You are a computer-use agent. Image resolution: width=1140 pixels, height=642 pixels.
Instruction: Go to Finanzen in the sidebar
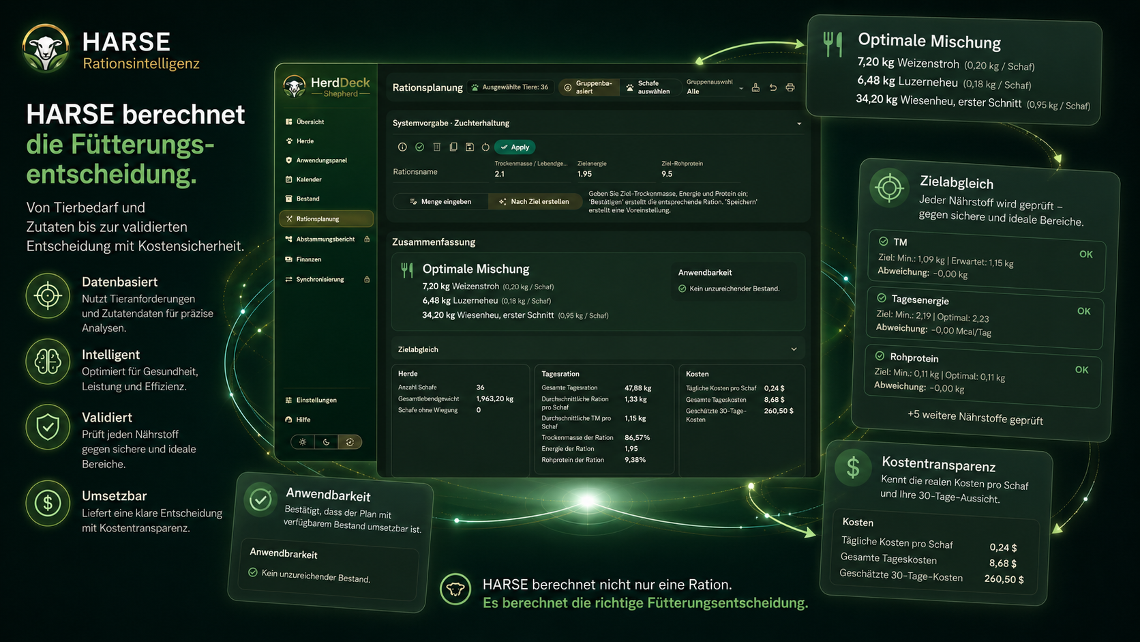(x=303, y=259)
